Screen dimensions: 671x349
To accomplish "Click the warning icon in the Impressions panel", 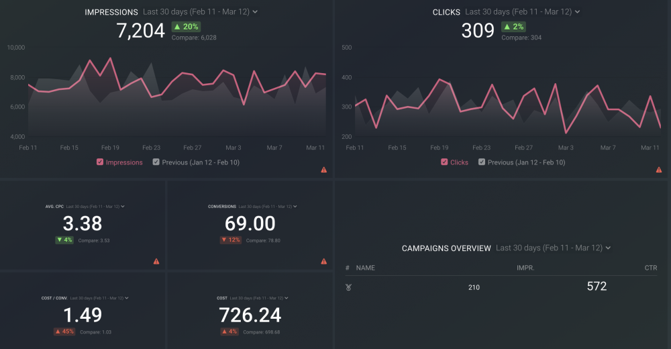I will [324, 170].
